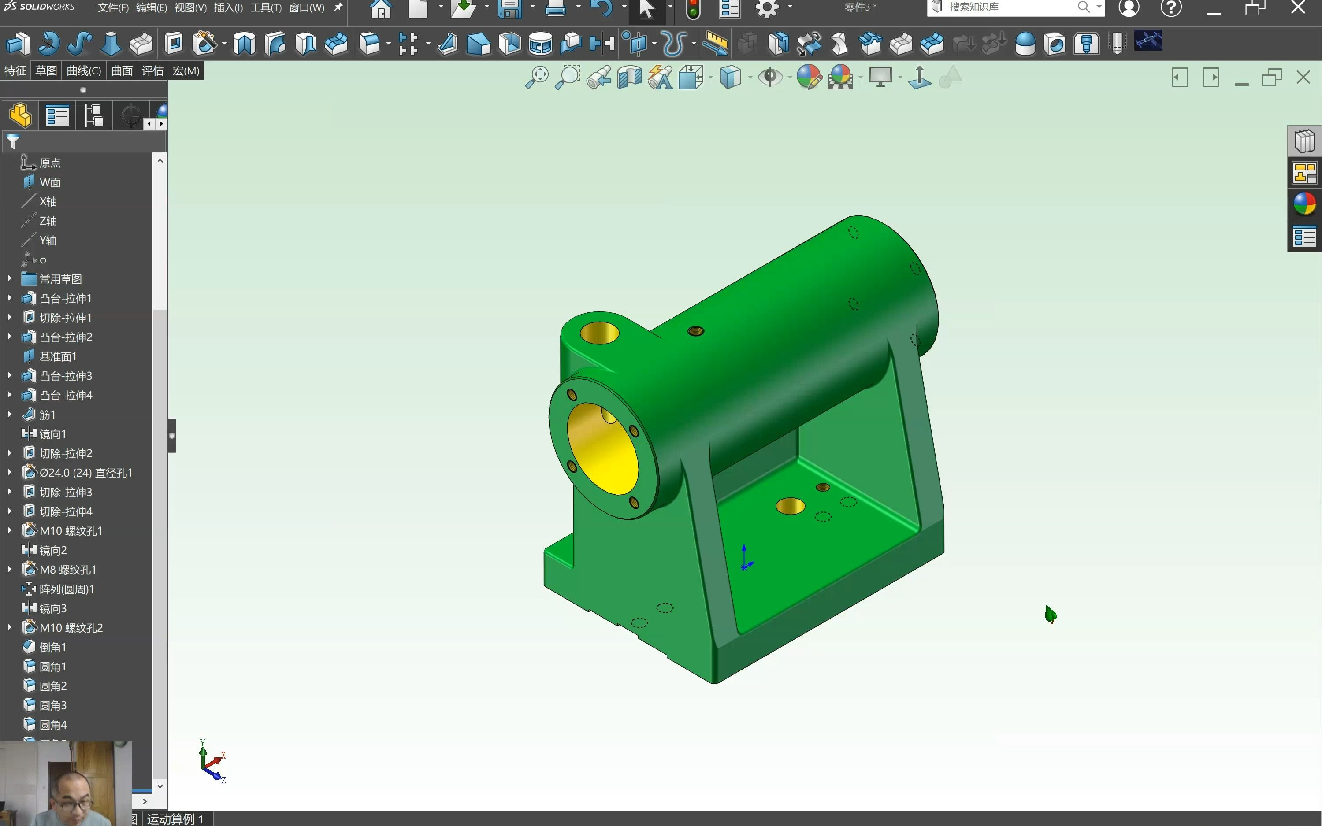This screenshot has height=826, width=1322.
Task: Open the Measure tool with ruler icon
Action: coord(715,44)
